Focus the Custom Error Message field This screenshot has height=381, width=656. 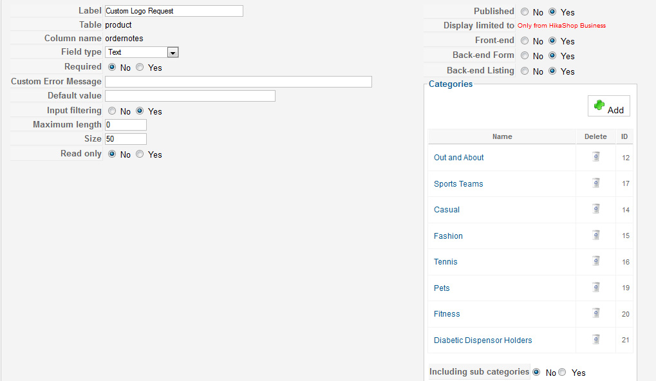point(238,82)
